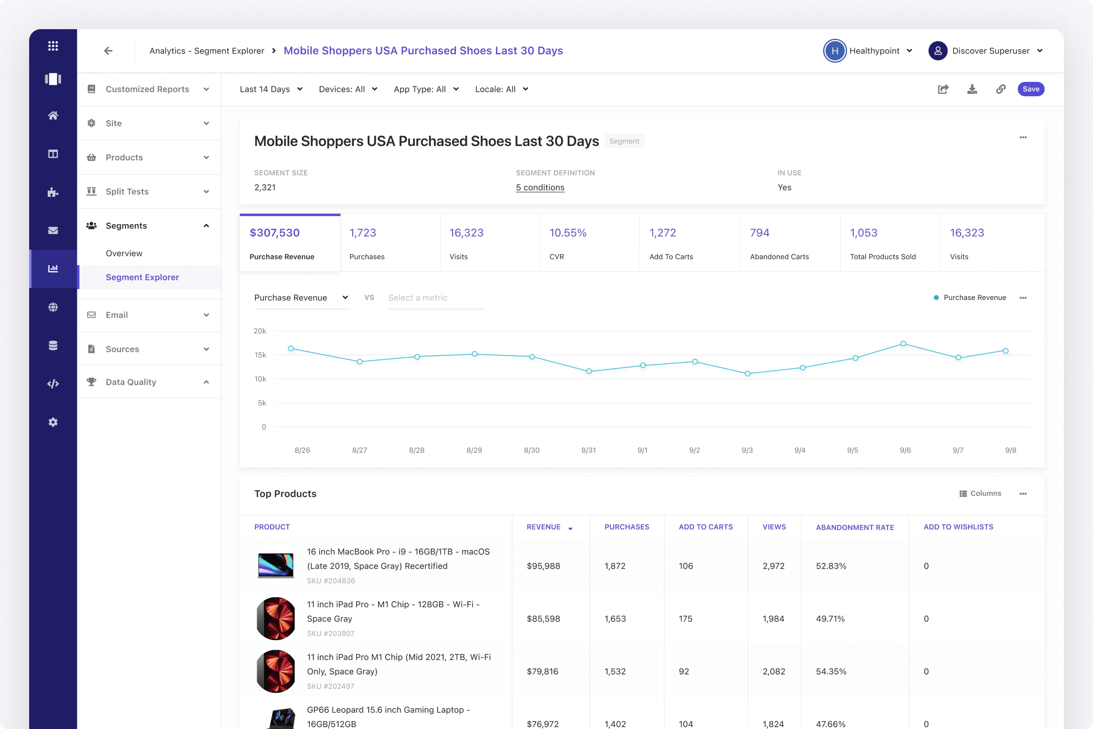The width and height of the screenshot is (1093, 729).
Task: Go back with the left arrow
Action: pyautogui.click(x=108, y=51)
